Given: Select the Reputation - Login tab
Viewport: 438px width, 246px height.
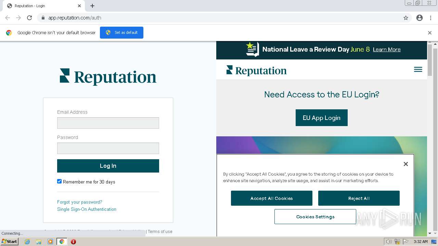Looking at the screenshot, I should pyautogui.click(x=43, y=6).
